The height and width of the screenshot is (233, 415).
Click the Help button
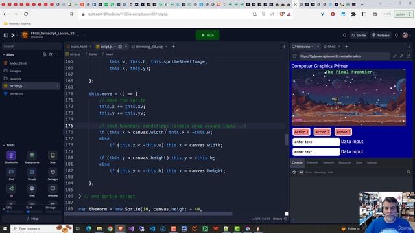(x=32, y=219)
